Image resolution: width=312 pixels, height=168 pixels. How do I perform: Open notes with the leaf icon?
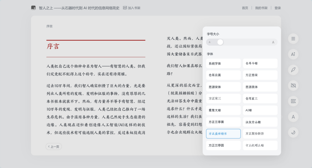293,70
